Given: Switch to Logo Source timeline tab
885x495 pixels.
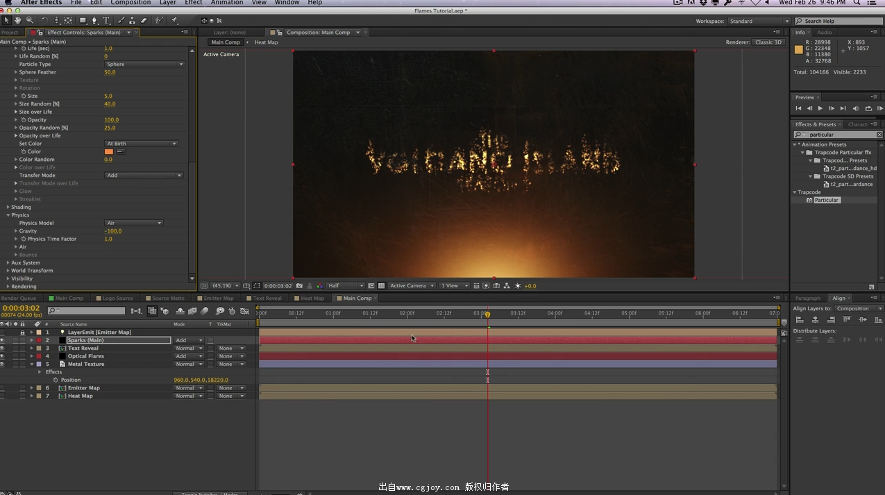Looking at the screenshot, I should (x=115, y=298).
